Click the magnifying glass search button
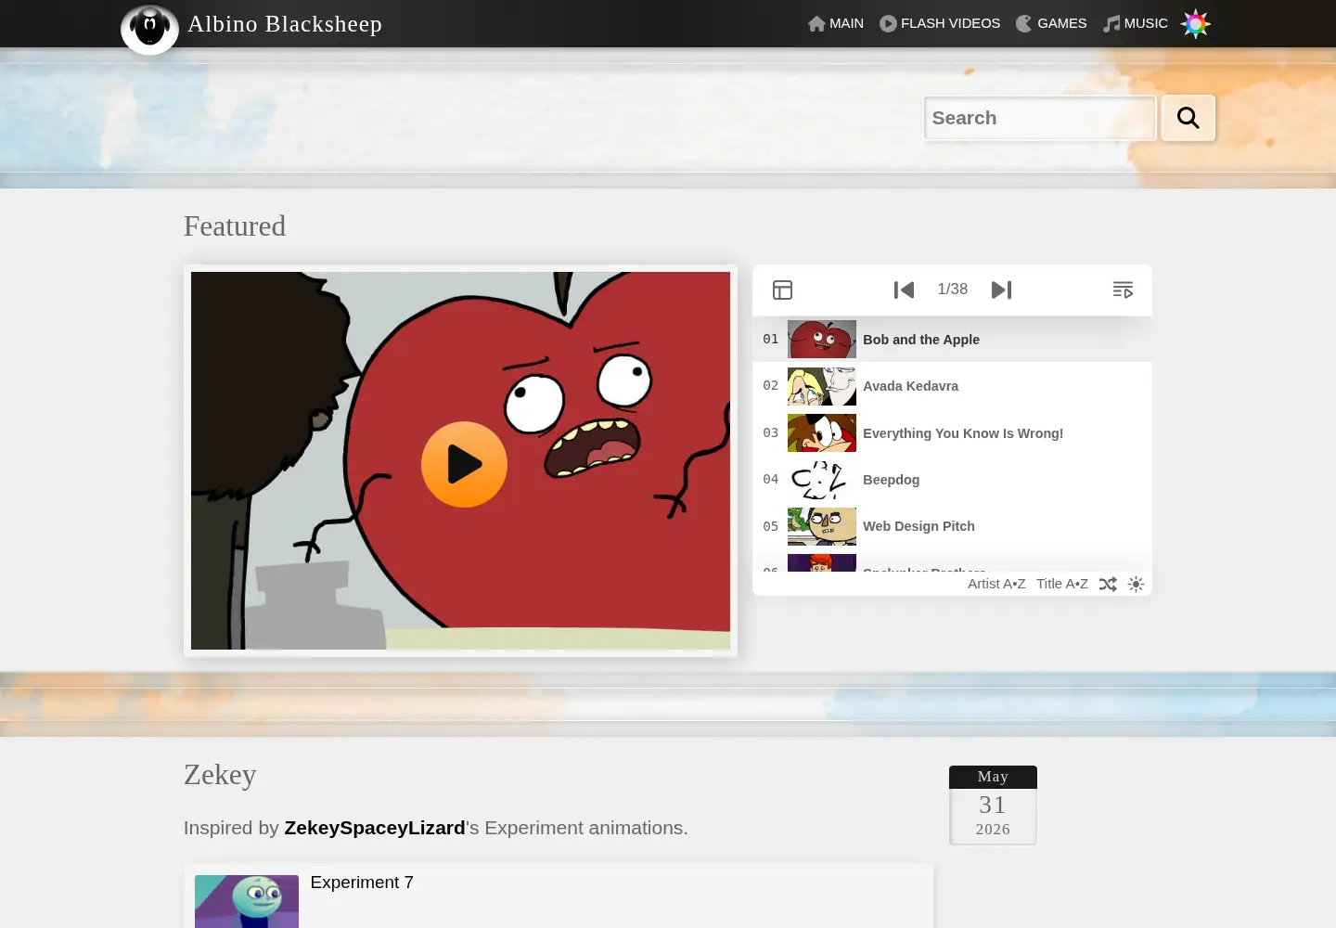The image size is (1336, 928). pos(1188,118)
